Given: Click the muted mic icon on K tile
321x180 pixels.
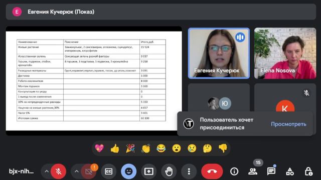Looking at the screenshot, I should click(306, 93).
